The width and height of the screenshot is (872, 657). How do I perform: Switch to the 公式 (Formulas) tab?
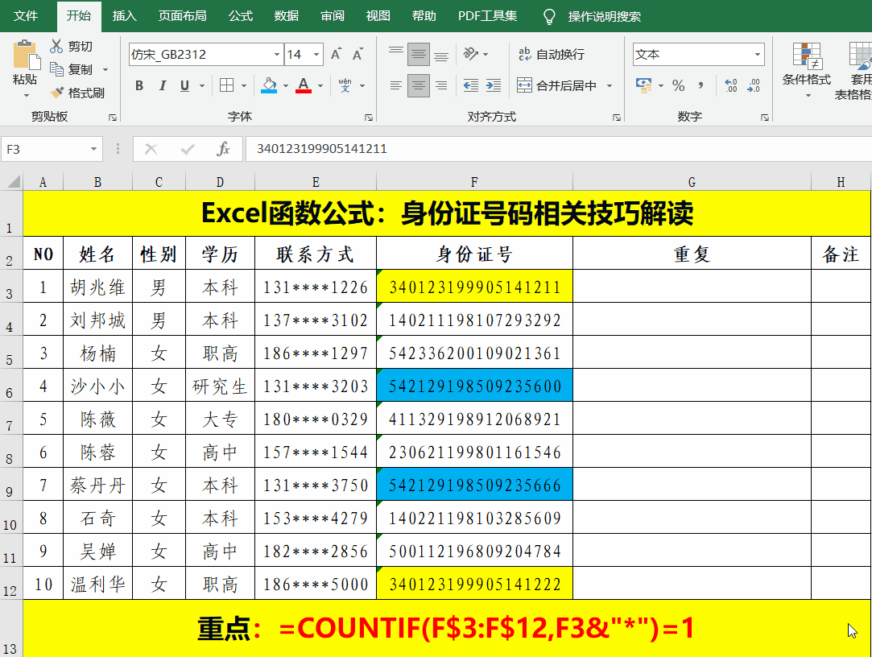(240, 15)
